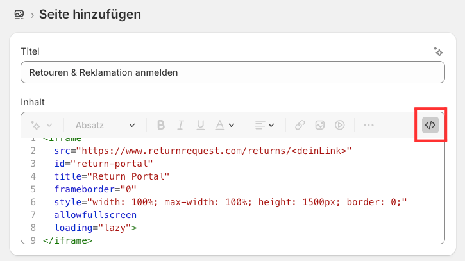Image resolution: width=465 pixels, height=261 pixels.
Task: Click the style attribute line in code
Action: point(231,202)
